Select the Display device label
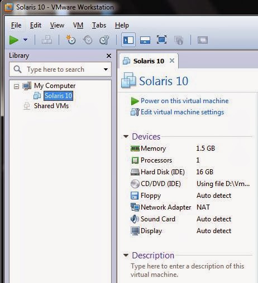The height and width of the screenshot is (283, 258). 151,231
